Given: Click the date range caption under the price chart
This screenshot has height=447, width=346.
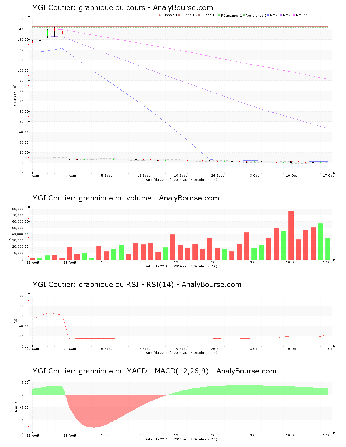Looking at the screenshot, I should (x=181, y=180).
